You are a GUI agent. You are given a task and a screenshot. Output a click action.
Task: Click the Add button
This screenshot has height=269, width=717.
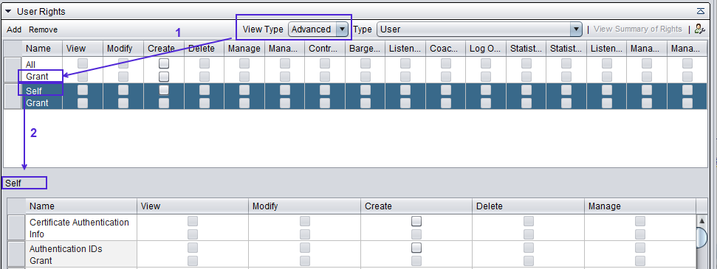point(14,29)
